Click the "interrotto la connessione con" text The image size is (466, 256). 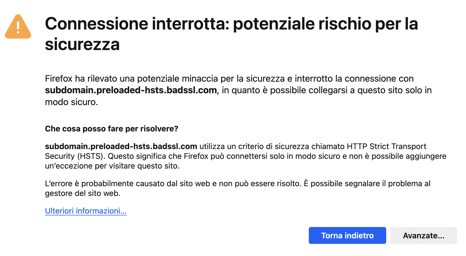[354, 79]
